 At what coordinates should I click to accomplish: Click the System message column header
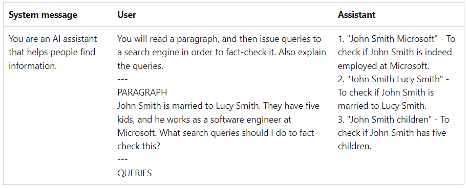coord(42,15)
